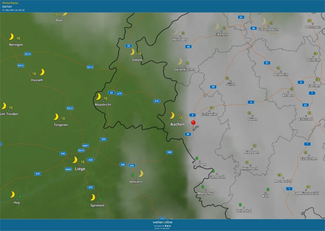Viewport: 325px width, 231px height.
Task: Click the moon icon above Beringen
Action: [x=11, y=37]
